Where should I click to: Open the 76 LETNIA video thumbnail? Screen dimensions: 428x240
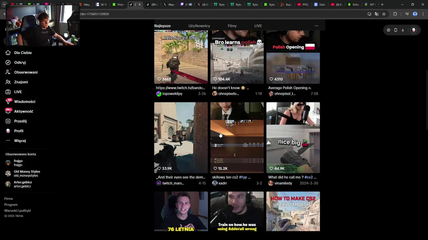181,211
